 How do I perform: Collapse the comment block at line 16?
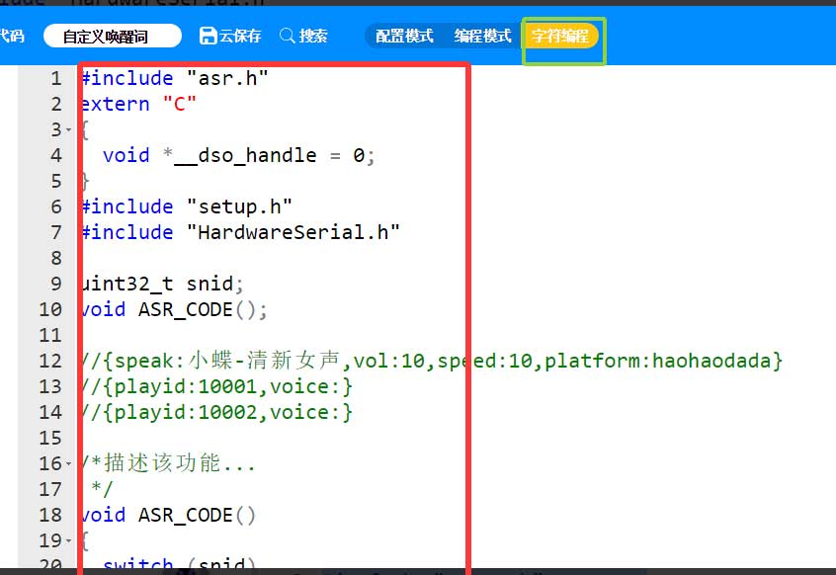click(x=68, y=464)
